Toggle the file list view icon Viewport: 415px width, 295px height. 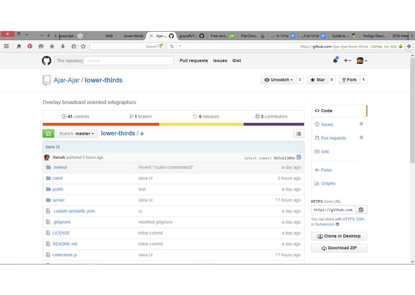pos(299,134)
